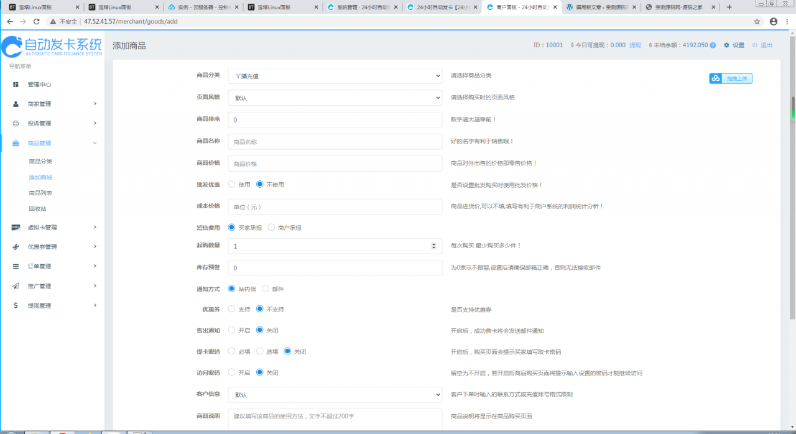Open the 商品分类 dropdown
Screen dimensions: 796x434
pyautogui.click(x=335, y=76)
